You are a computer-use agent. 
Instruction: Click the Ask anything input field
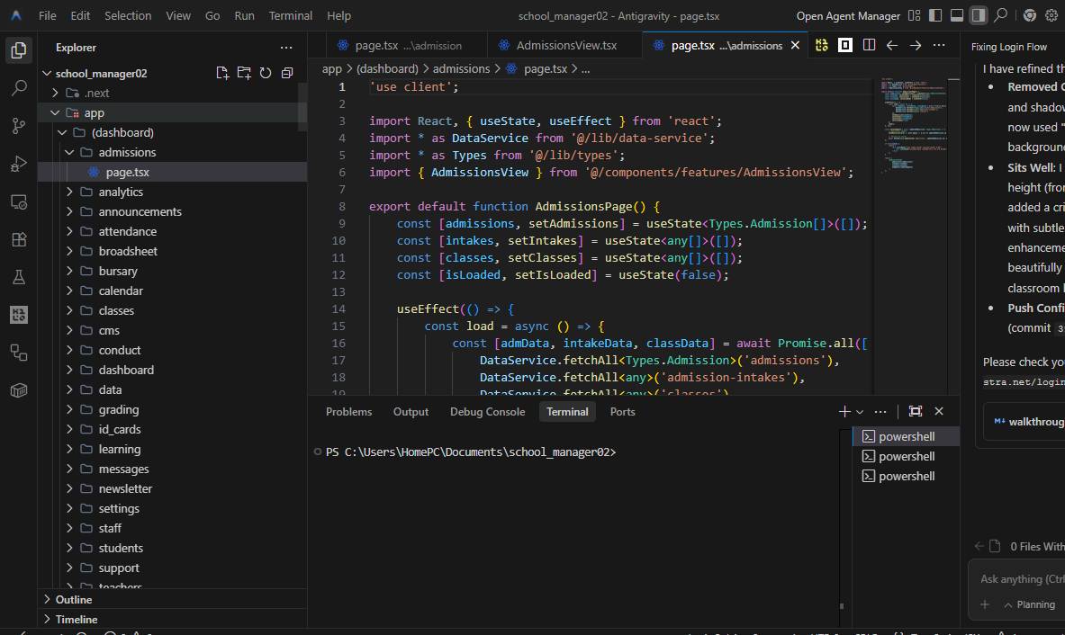(x=1022, y=578)
